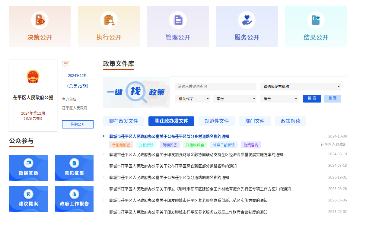This screenshot has width=366, height=231.
Task: Switch to the 聊茌政发文件 tab
Action: pyautogui.click(x=123, y=121)
